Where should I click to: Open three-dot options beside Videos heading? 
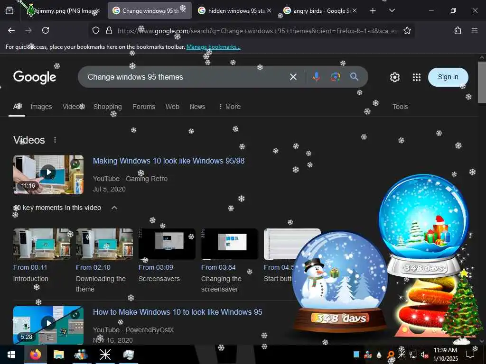[55, 140]
